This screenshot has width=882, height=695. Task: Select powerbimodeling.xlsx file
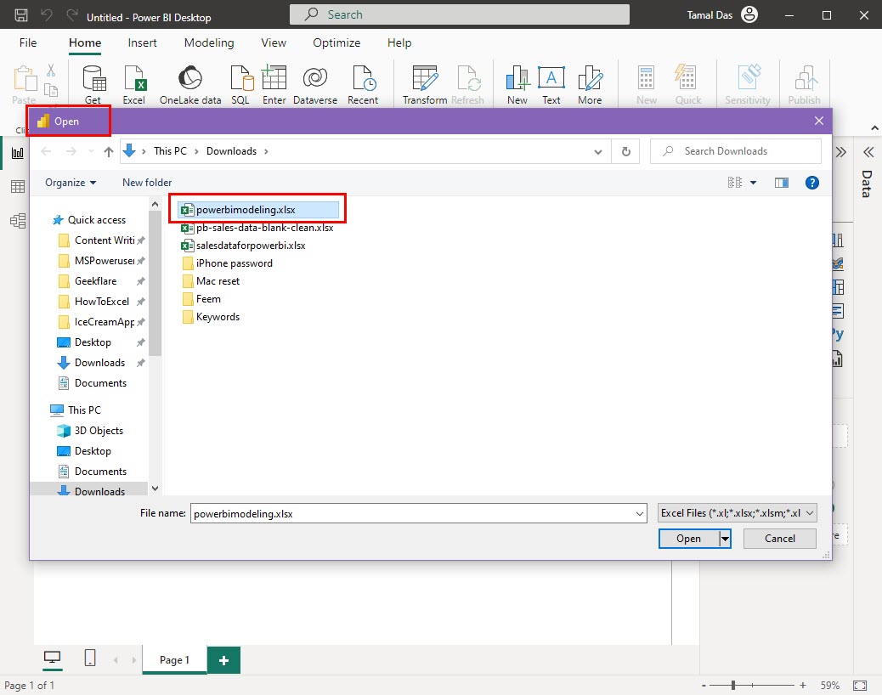click(259, 210)
